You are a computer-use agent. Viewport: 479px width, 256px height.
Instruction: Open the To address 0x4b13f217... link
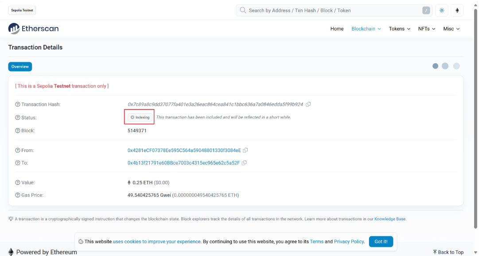coord(183,163)
